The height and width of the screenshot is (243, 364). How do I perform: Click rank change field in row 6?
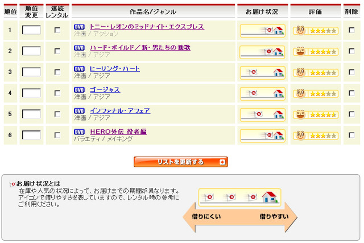tap(31, 135)
